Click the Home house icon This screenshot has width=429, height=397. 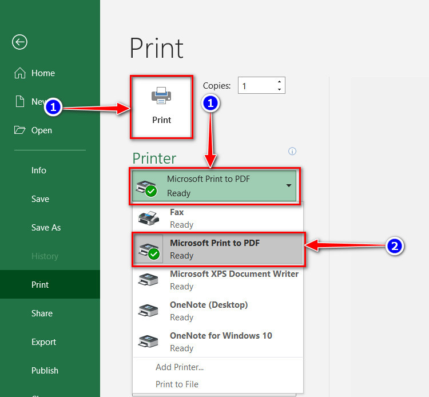(19, 73)
